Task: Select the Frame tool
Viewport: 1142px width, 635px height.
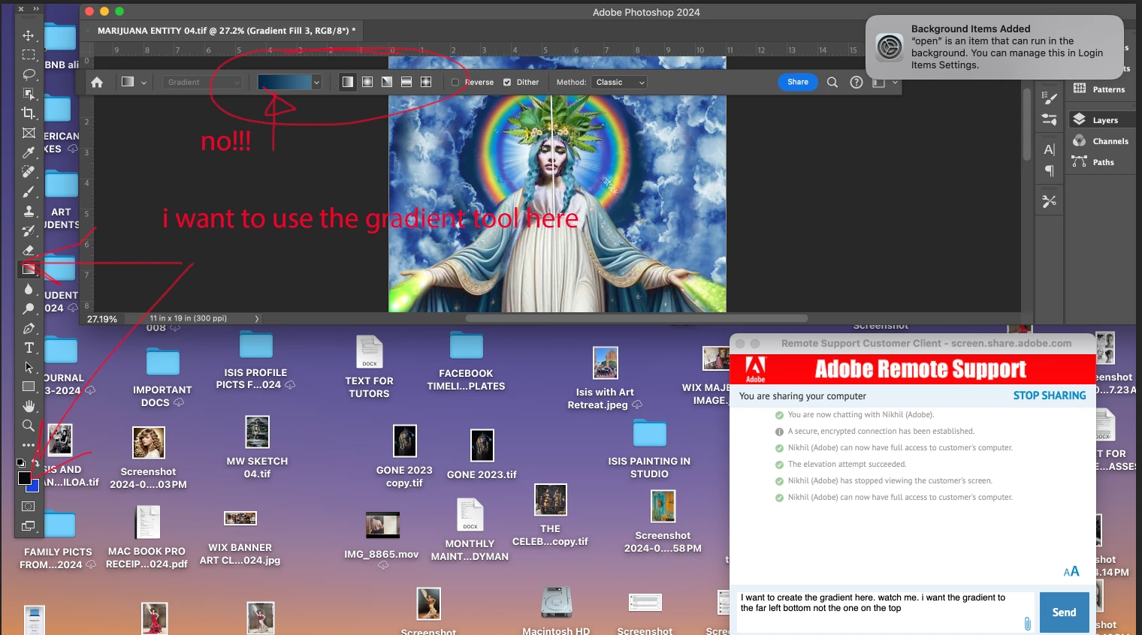Action: (x=29, y=133)
